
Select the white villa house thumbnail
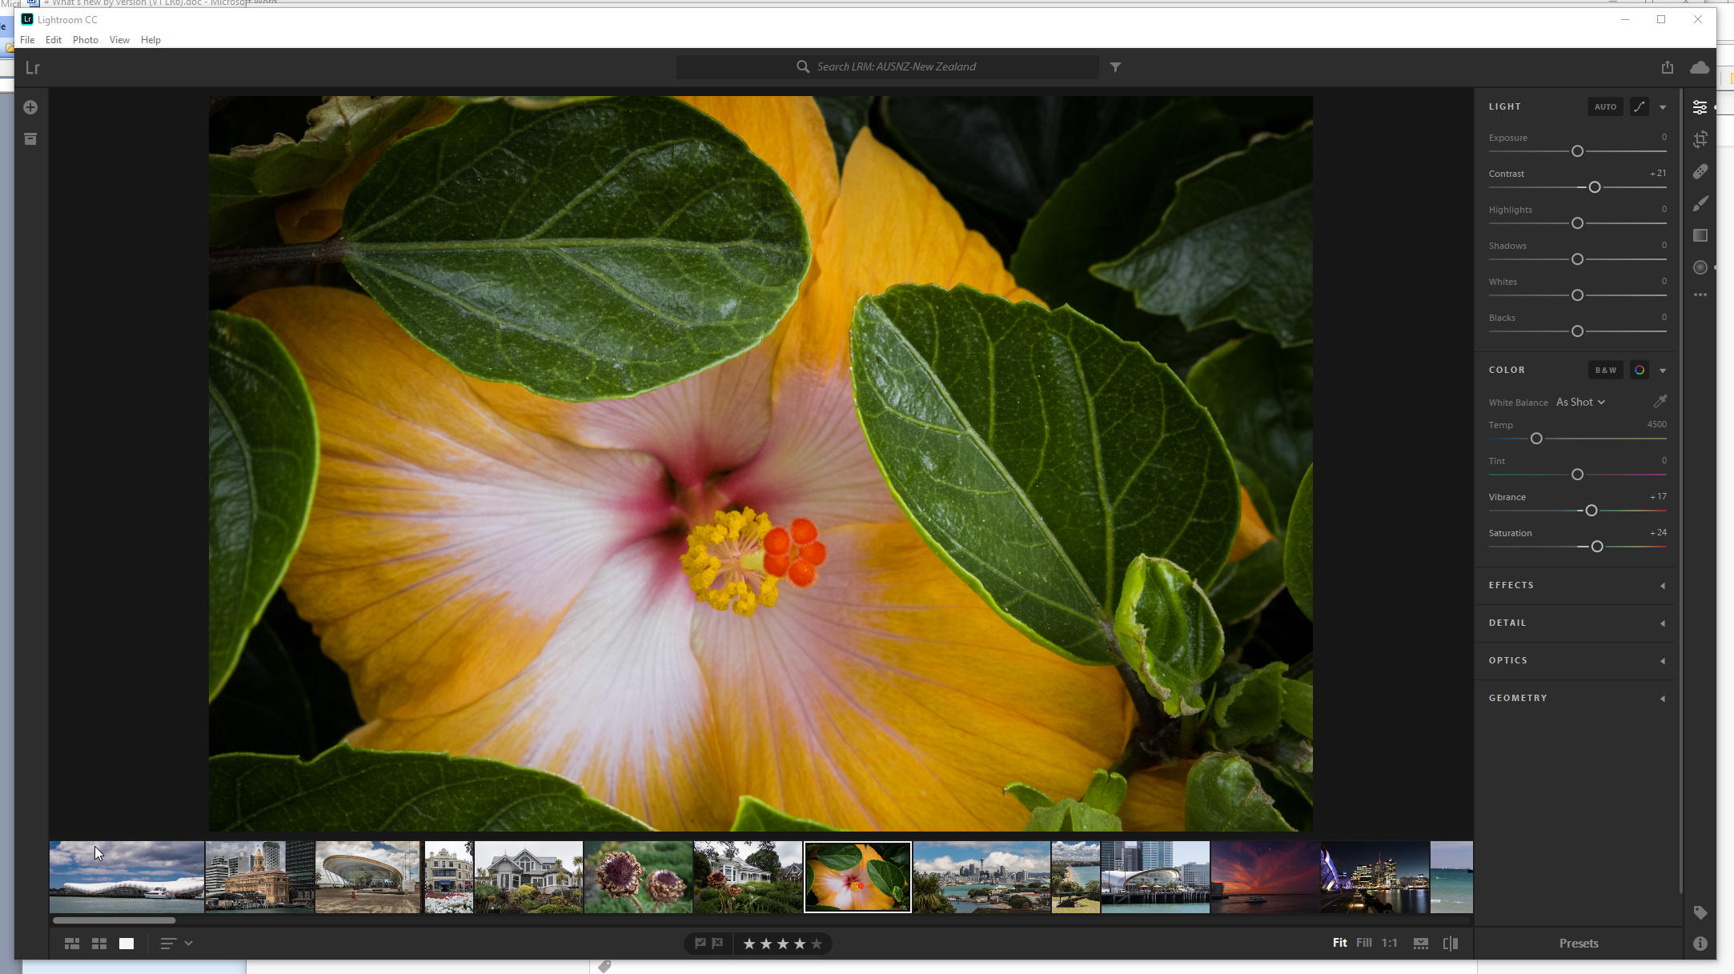[x=528, y=877]
